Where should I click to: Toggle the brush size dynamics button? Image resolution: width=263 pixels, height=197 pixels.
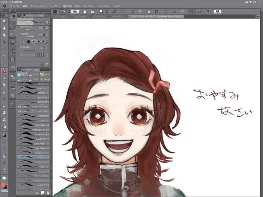[47, 28]
